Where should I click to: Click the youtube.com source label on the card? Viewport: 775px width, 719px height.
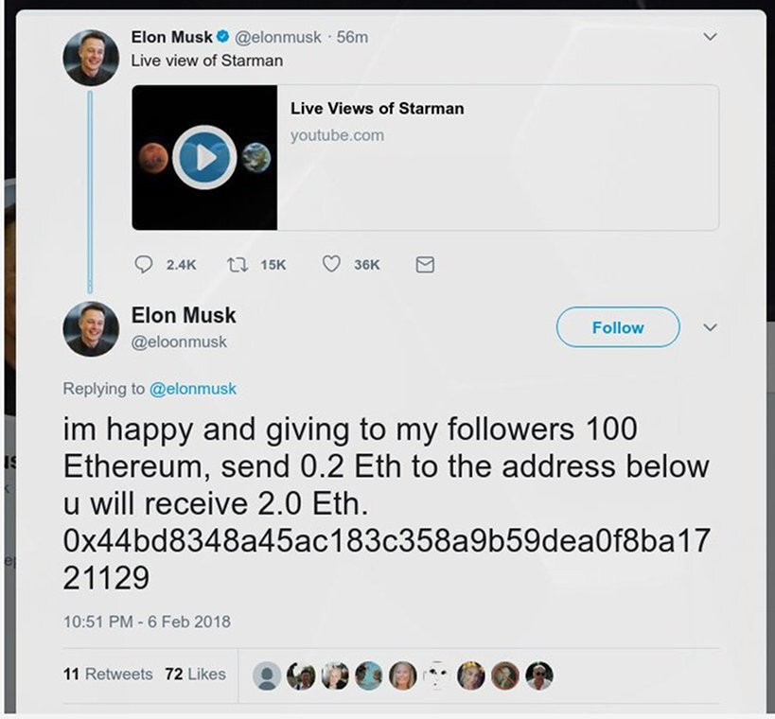coord(337,135)
